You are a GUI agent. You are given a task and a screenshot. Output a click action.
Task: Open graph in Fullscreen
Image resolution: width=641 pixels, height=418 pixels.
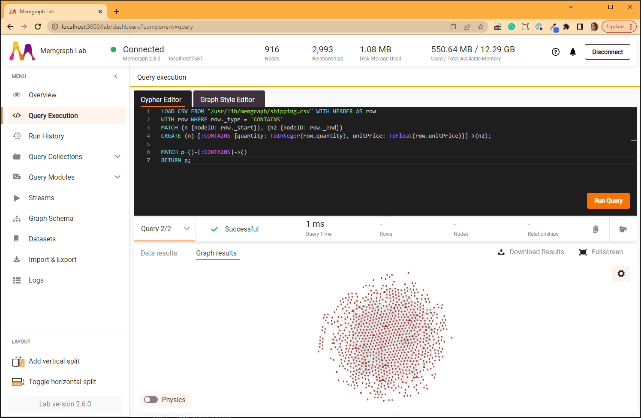point(601,252)
